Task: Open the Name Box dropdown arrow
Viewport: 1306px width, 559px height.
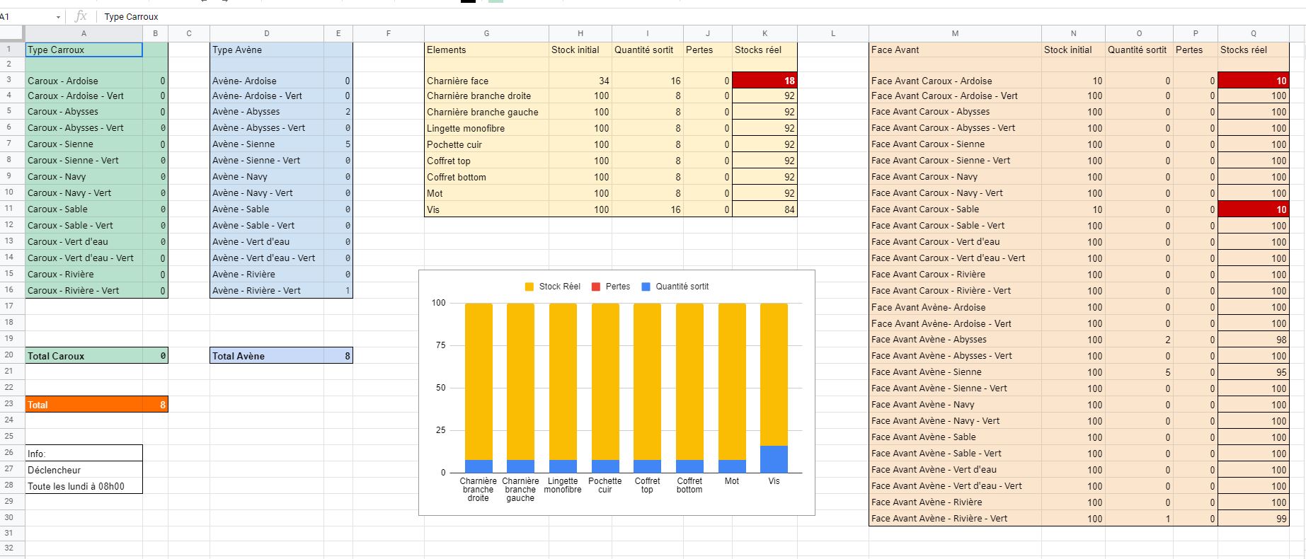Action: [x=58, y=17]
